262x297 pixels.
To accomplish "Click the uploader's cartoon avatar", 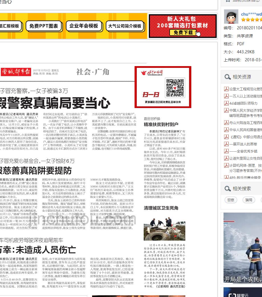I will pyautogui.click(x=231, y=17).
